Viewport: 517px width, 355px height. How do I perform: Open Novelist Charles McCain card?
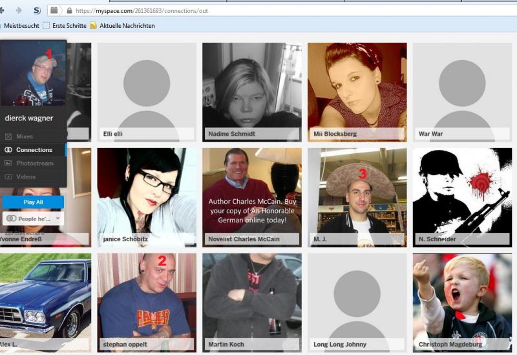coord(252,197)
